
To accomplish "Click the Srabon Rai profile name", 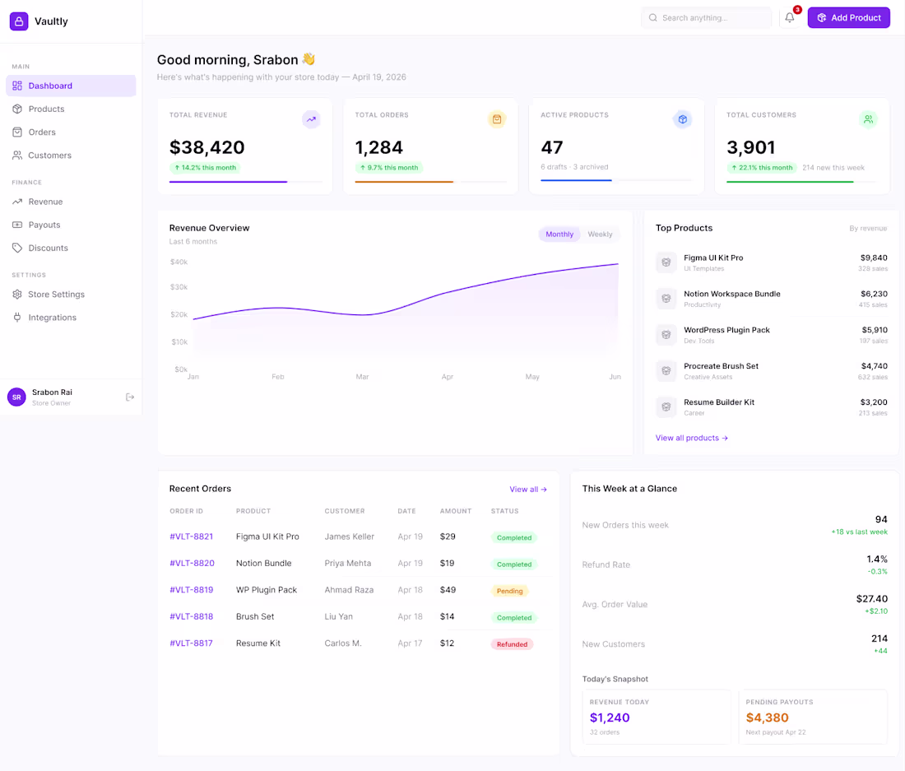I will 52,392.
